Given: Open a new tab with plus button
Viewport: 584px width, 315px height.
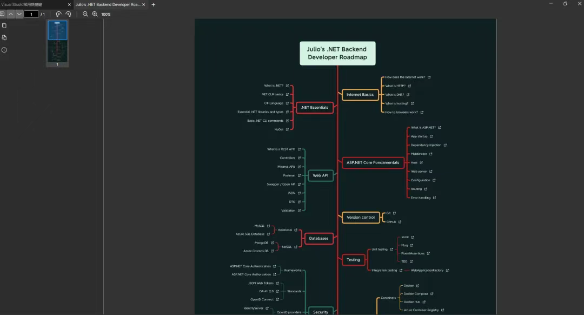Looking at the screenshot, I should pyautogui.click(x=153, y=4).
